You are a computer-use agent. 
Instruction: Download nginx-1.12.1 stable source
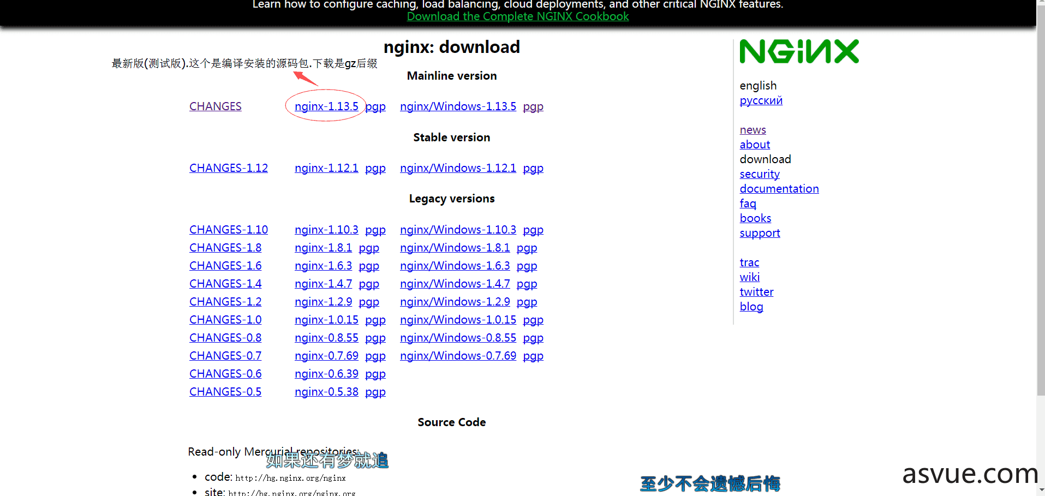326,168
